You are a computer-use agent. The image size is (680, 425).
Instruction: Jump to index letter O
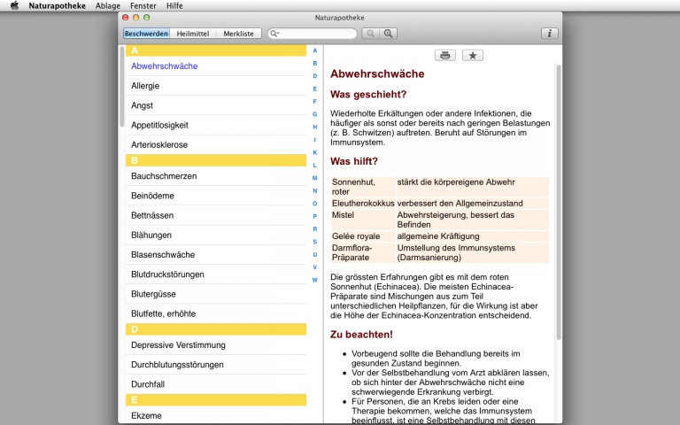[315, 204]
